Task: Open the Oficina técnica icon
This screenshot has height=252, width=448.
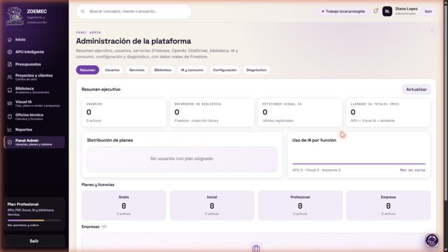Action: (x=9, y=116)
